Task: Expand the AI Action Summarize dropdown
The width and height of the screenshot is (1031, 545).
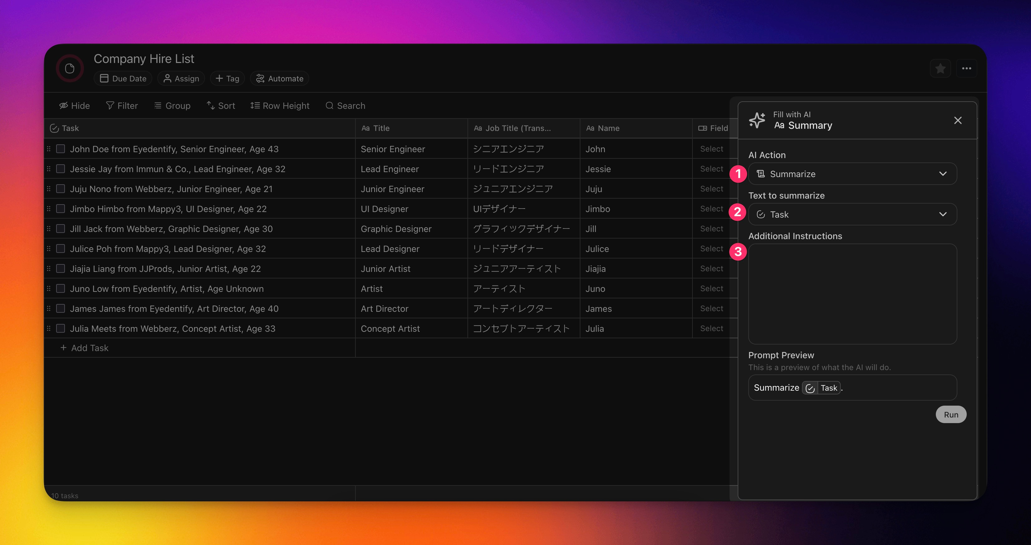Action: (x=852, y=174)
